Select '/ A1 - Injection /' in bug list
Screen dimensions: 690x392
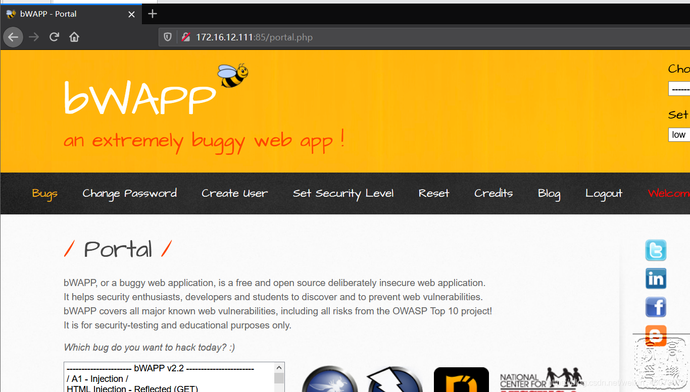coord(170,379)
